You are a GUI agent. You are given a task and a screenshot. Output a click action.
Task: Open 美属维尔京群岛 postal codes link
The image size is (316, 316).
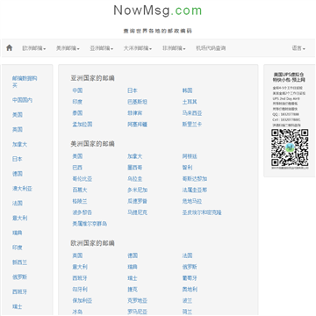point(90,224)
